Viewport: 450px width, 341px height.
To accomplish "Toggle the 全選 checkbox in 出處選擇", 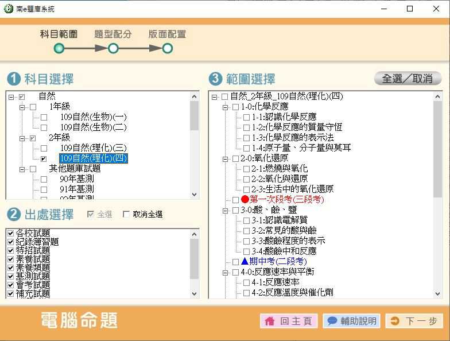I will point(91,214).
